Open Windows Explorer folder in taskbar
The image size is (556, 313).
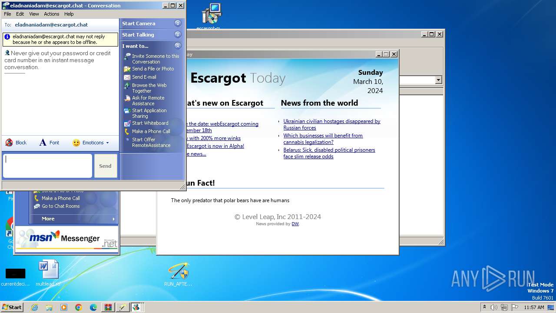pyautogui.click(x=49, y=307)
